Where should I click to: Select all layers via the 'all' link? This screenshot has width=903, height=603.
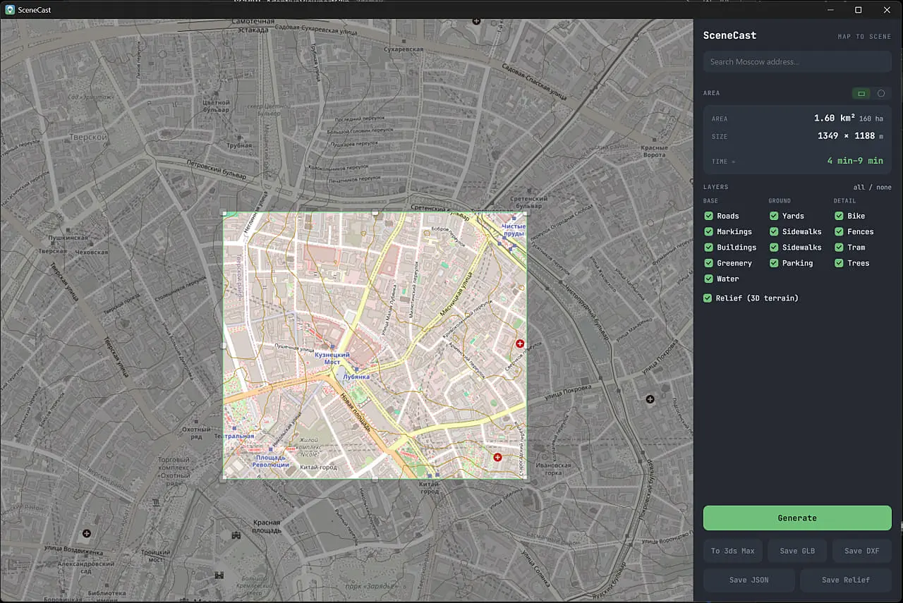click(859, 188)
